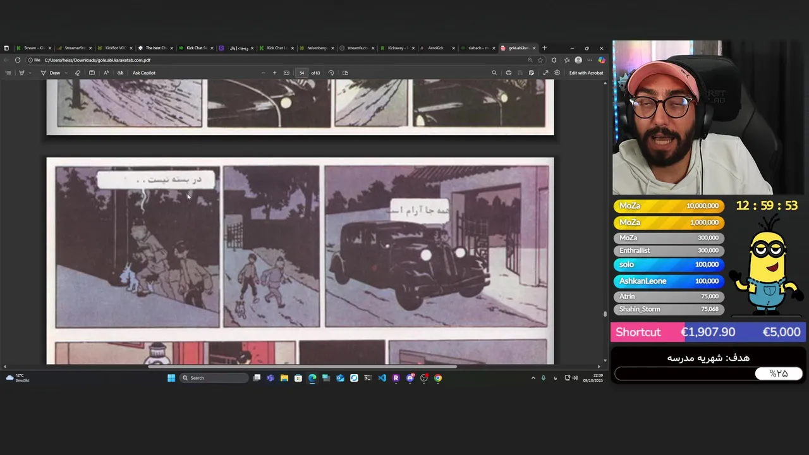Open a new browser tab

[x=544, y=48]
